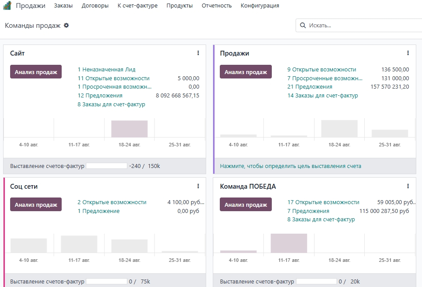
Task: Open the gear settings next to Команды продаж
Action: (x=67, y=26)
